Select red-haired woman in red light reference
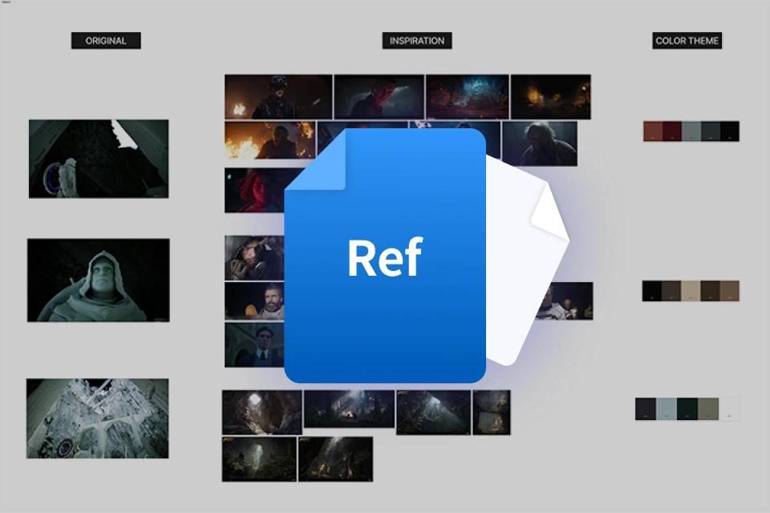770x513 pixels. point(254,191)
